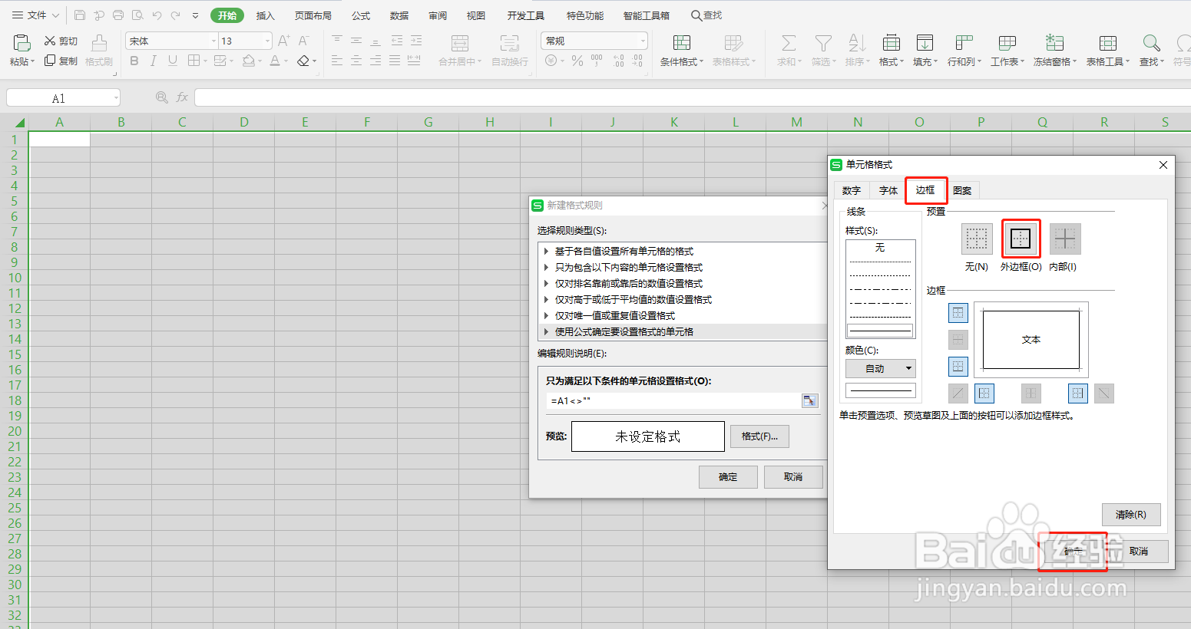Click the Cut (剪切) scissors icon
Image resolution: width=1191 pixels, height=629 pixels.
click(x=50, y=41)
